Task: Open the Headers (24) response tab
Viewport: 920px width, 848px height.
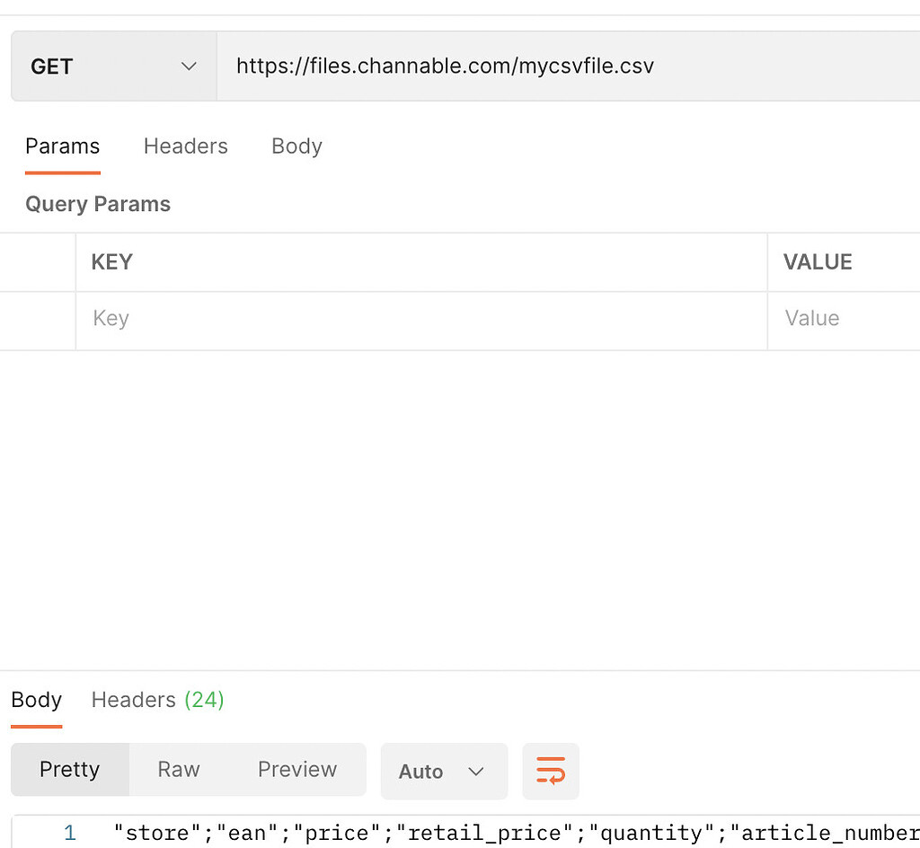Action: 156,700
